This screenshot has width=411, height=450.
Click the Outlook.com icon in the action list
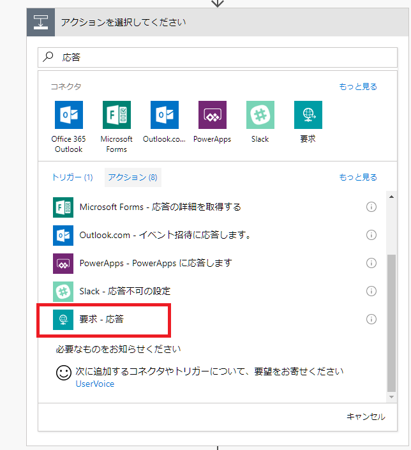63,236
